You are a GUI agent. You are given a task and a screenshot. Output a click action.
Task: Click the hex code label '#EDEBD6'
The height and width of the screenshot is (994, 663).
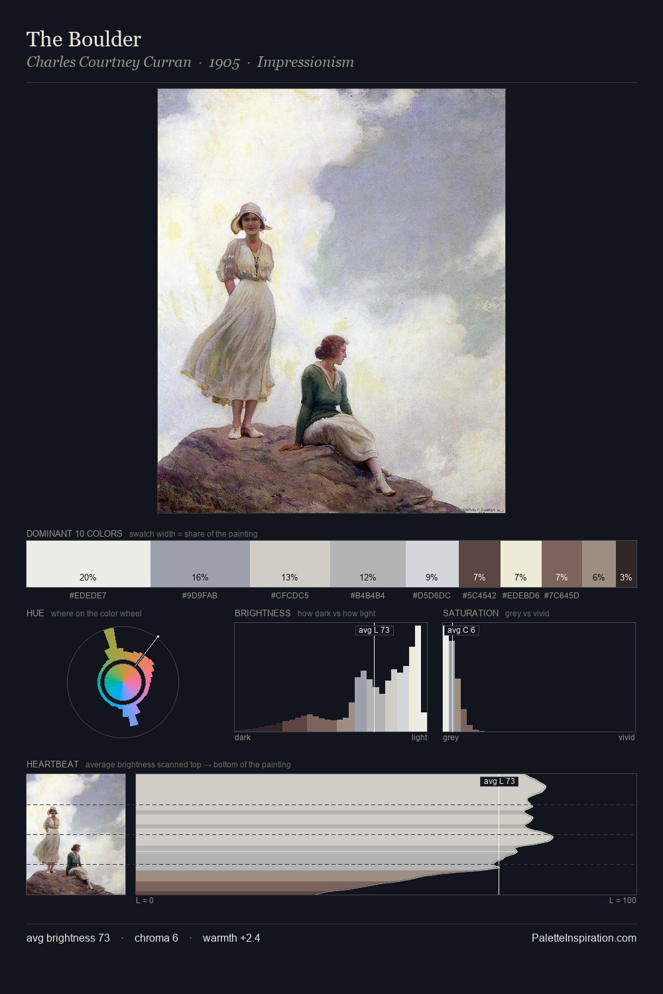pyautogui.click(x=521, y=596)
